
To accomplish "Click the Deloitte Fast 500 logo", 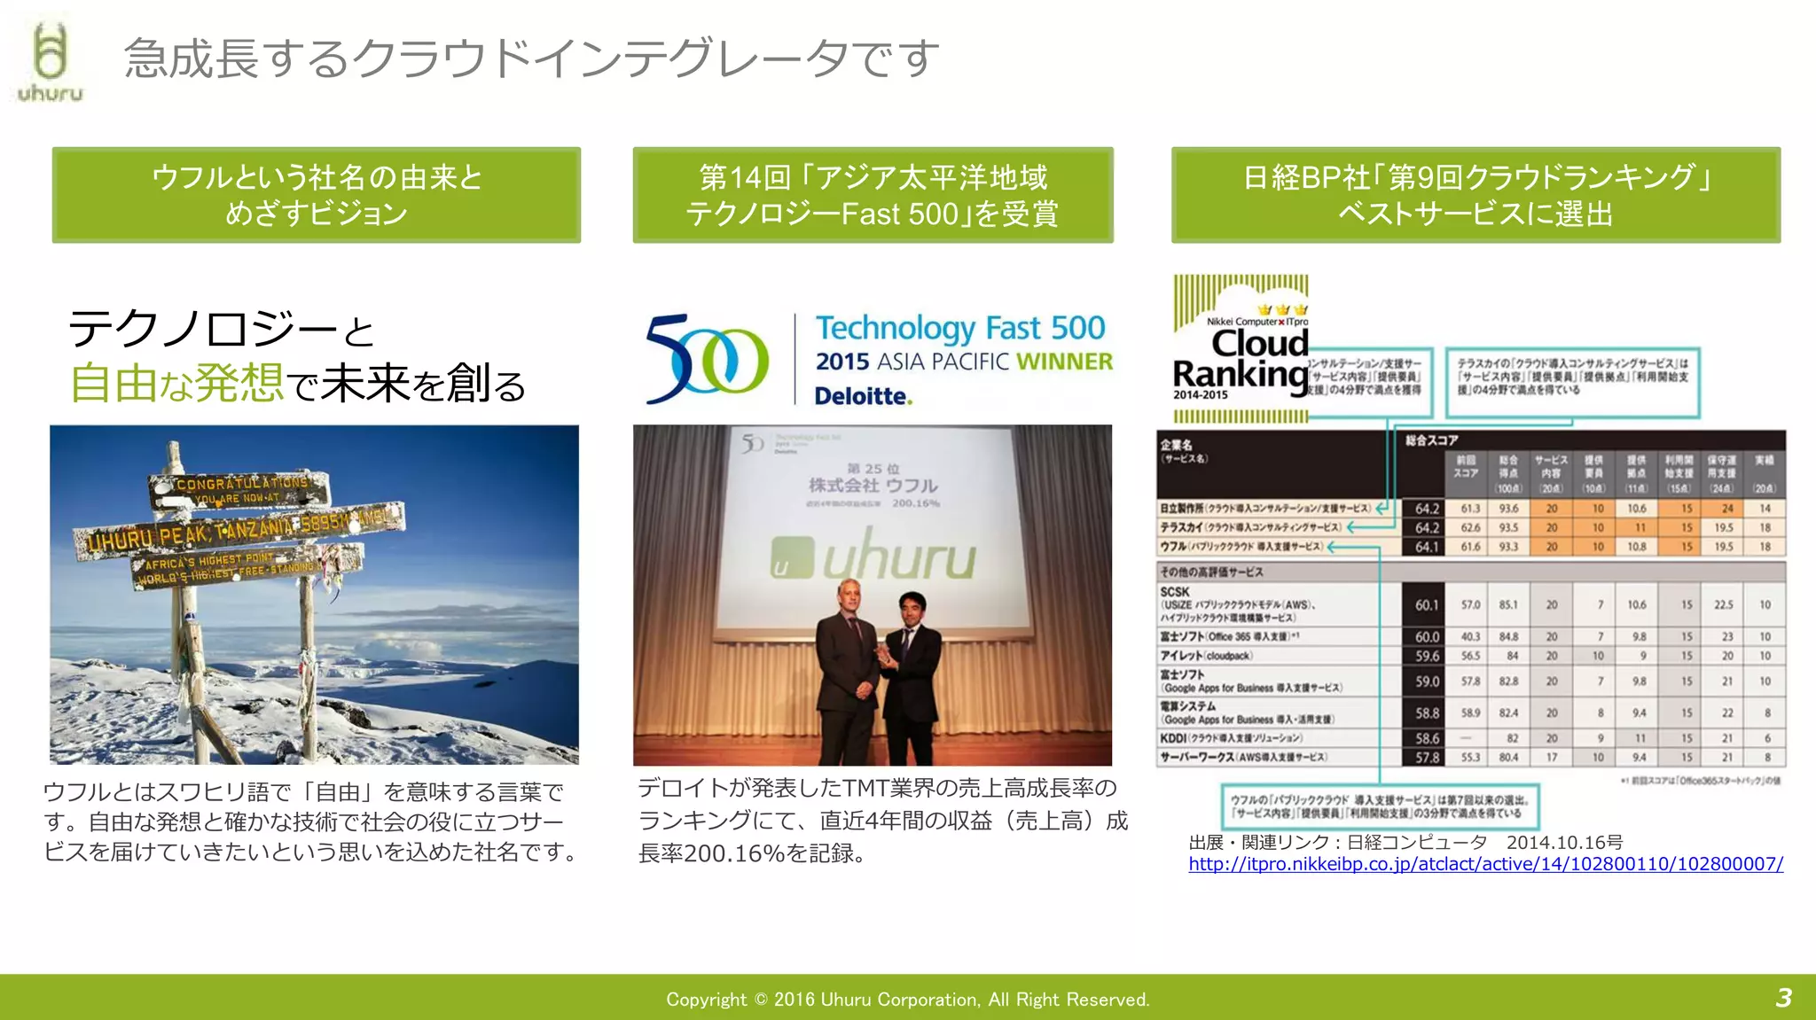I will [707, 359].
